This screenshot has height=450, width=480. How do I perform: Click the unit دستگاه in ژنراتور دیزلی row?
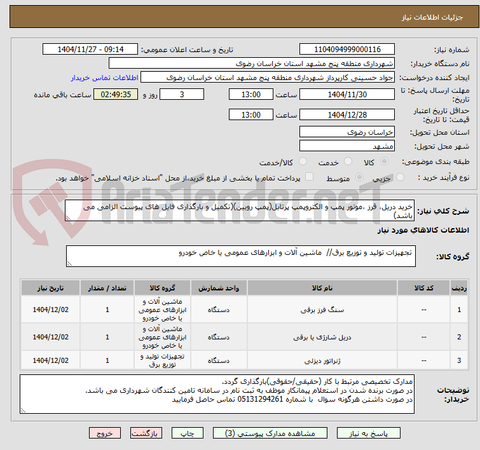219,361
